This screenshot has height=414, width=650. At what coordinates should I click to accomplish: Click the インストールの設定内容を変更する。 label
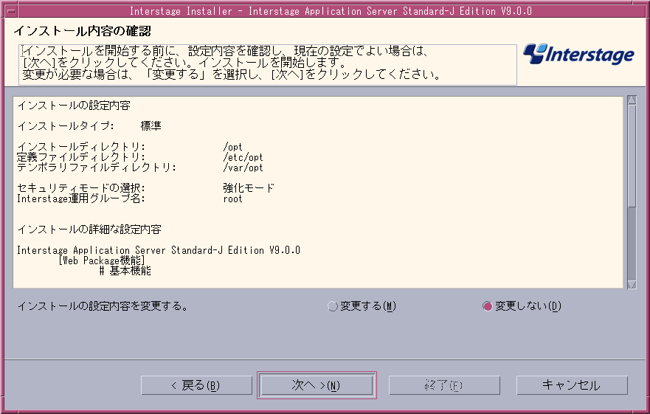(x=103, y=306)
